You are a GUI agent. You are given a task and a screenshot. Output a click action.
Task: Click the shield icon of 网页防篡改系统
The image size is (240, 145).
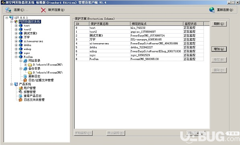16,22
